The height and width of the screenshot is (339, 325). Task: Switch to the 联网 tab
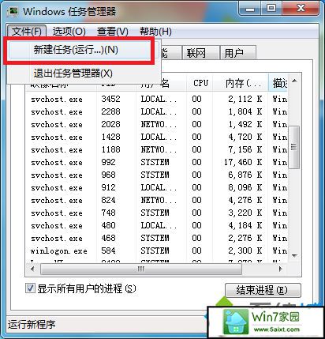pos(200,53)
